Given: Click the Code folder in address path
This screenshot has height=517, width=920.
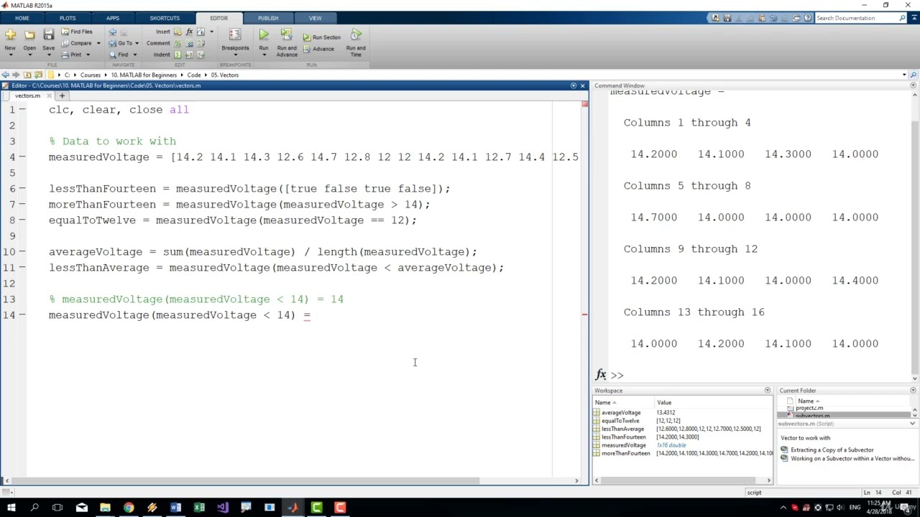Looking at the screenshot, I should tap(194, 75).
